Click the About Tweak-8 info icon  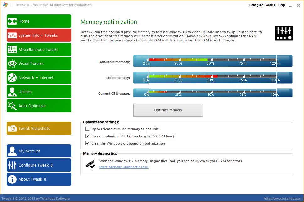[12, 179]
